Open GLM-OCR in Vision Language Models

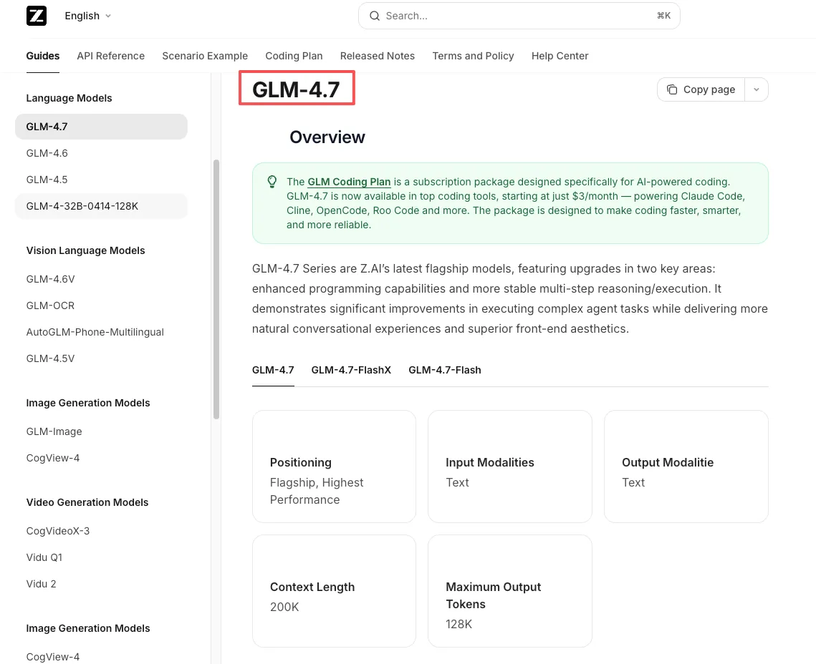[x=50, y=306]
